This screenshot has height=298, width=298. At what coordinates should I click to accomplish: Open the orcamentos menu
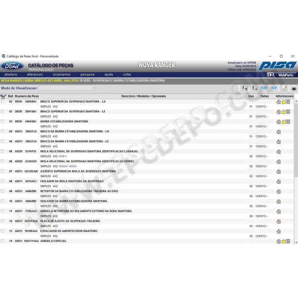point(62,74)
